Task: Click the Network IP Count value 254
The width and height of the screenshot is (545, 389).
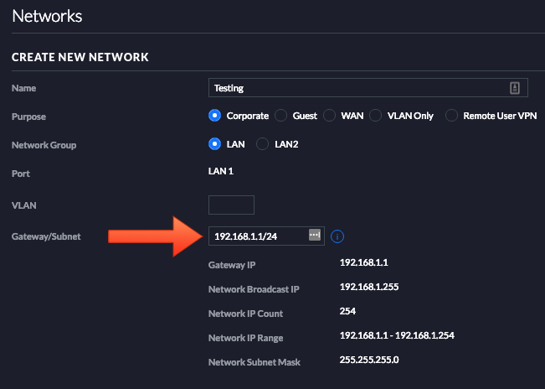Action: (347, 311)
